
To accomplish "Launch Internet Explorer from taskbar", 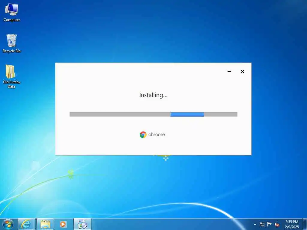I will (x=26, y=224).
